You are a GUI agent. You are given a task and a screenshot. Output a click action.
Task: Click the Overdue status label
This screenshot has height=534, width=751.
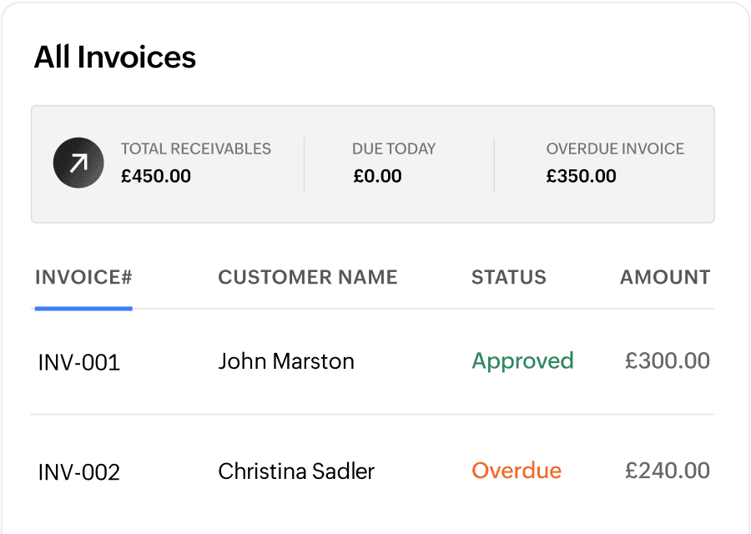[x=517, y=471]
